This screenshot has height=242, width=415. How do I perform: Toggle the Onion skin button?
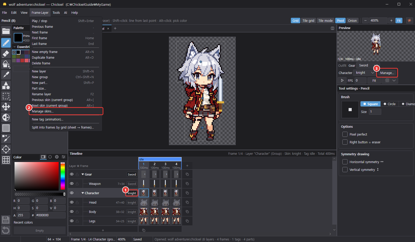[x=352, y=21]
